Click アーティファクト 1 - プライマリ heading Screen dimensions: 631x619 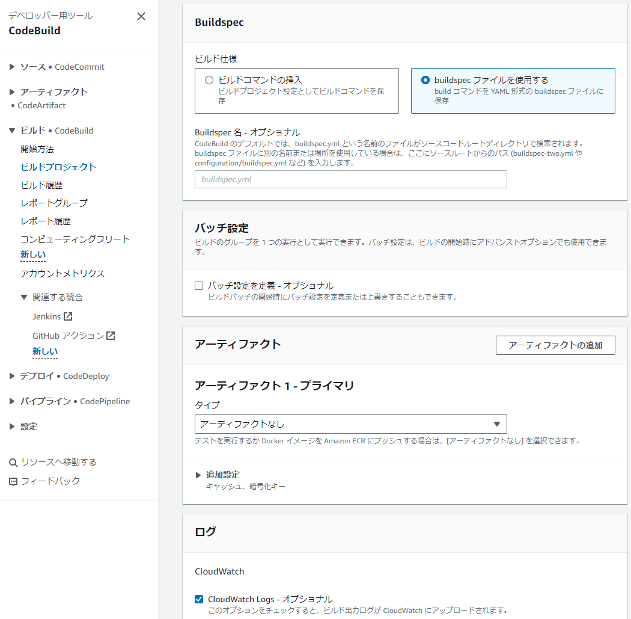coord(275,386)
